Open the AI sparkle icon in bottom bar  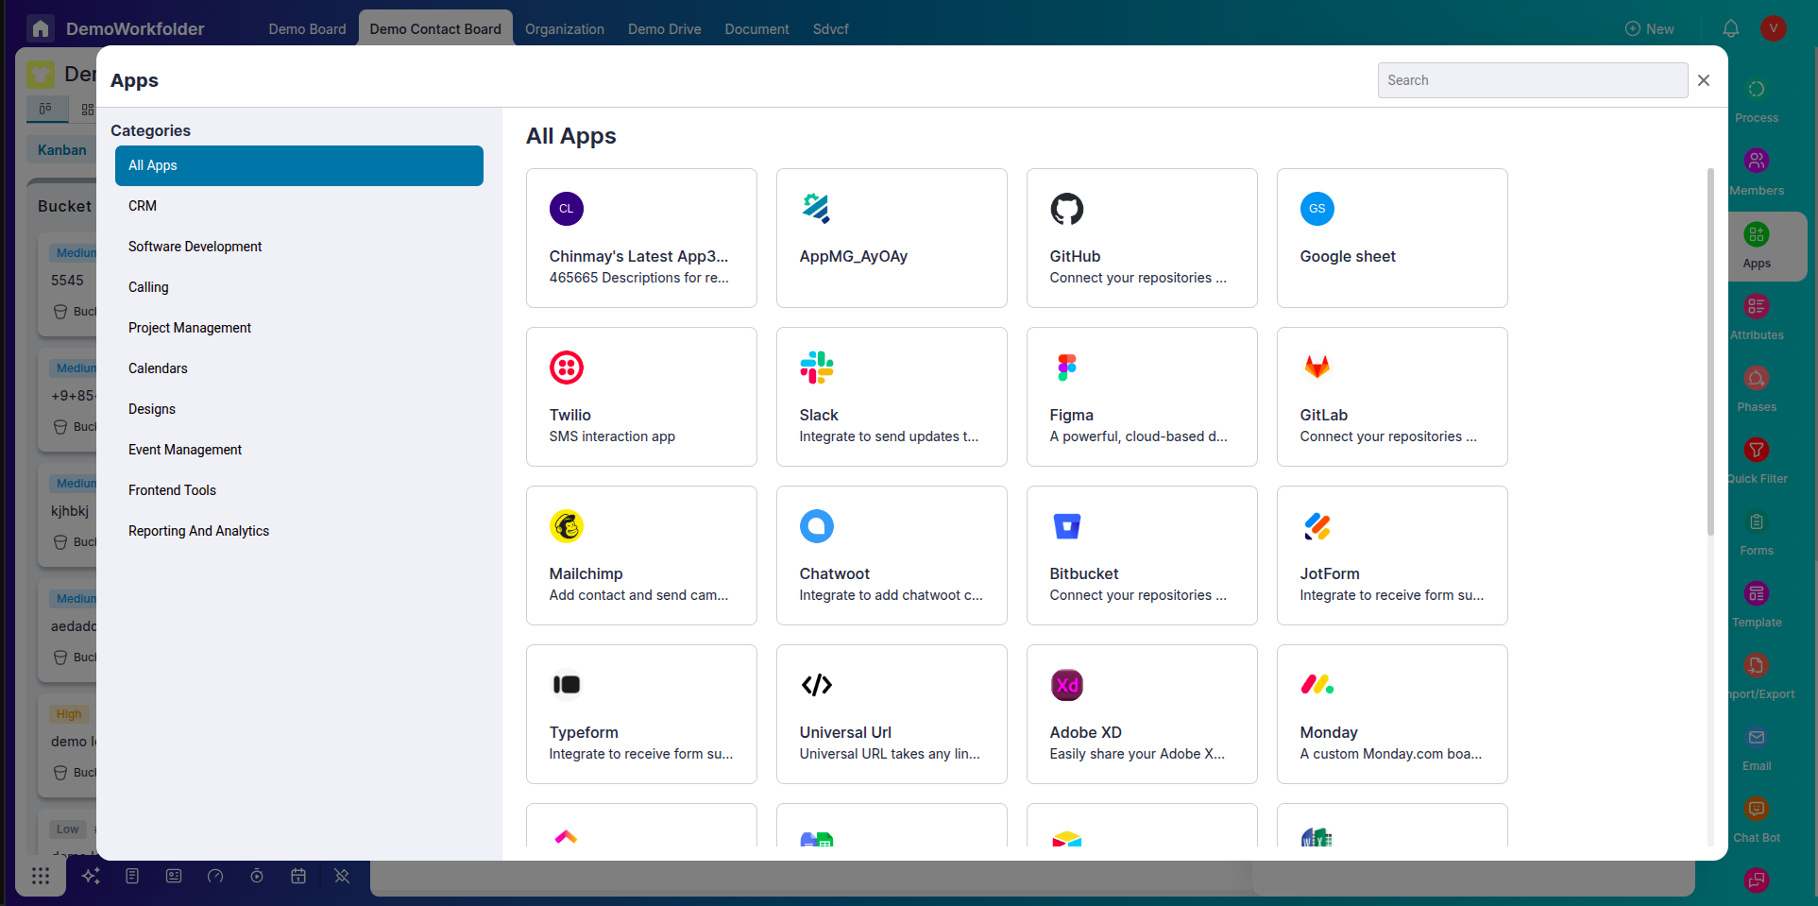pos(91,876)
